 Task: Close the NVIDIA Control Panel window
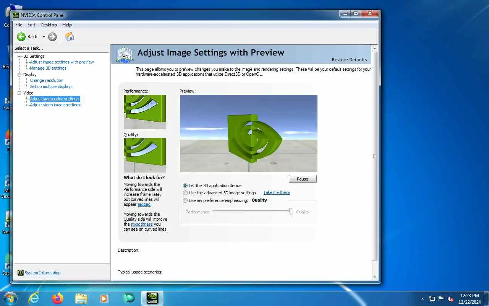pos(370,14)
